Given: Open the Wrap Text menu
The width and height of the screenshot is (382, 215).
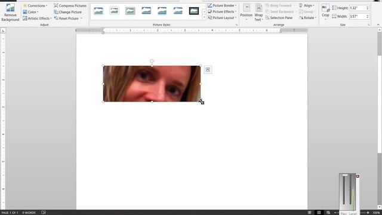Looking at the screenshot, I should pyautogui.click(x=258, y=12).
